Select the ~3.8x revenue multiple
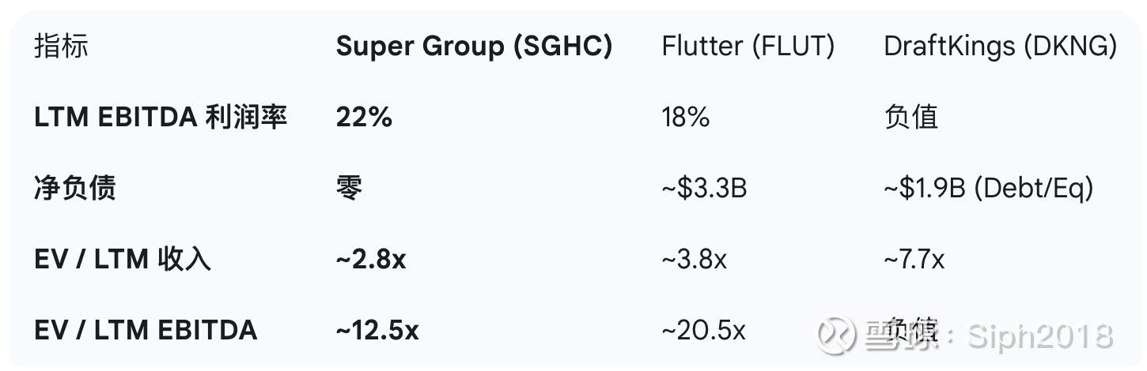Screen dimensions: 1147x371 (694, 259)
